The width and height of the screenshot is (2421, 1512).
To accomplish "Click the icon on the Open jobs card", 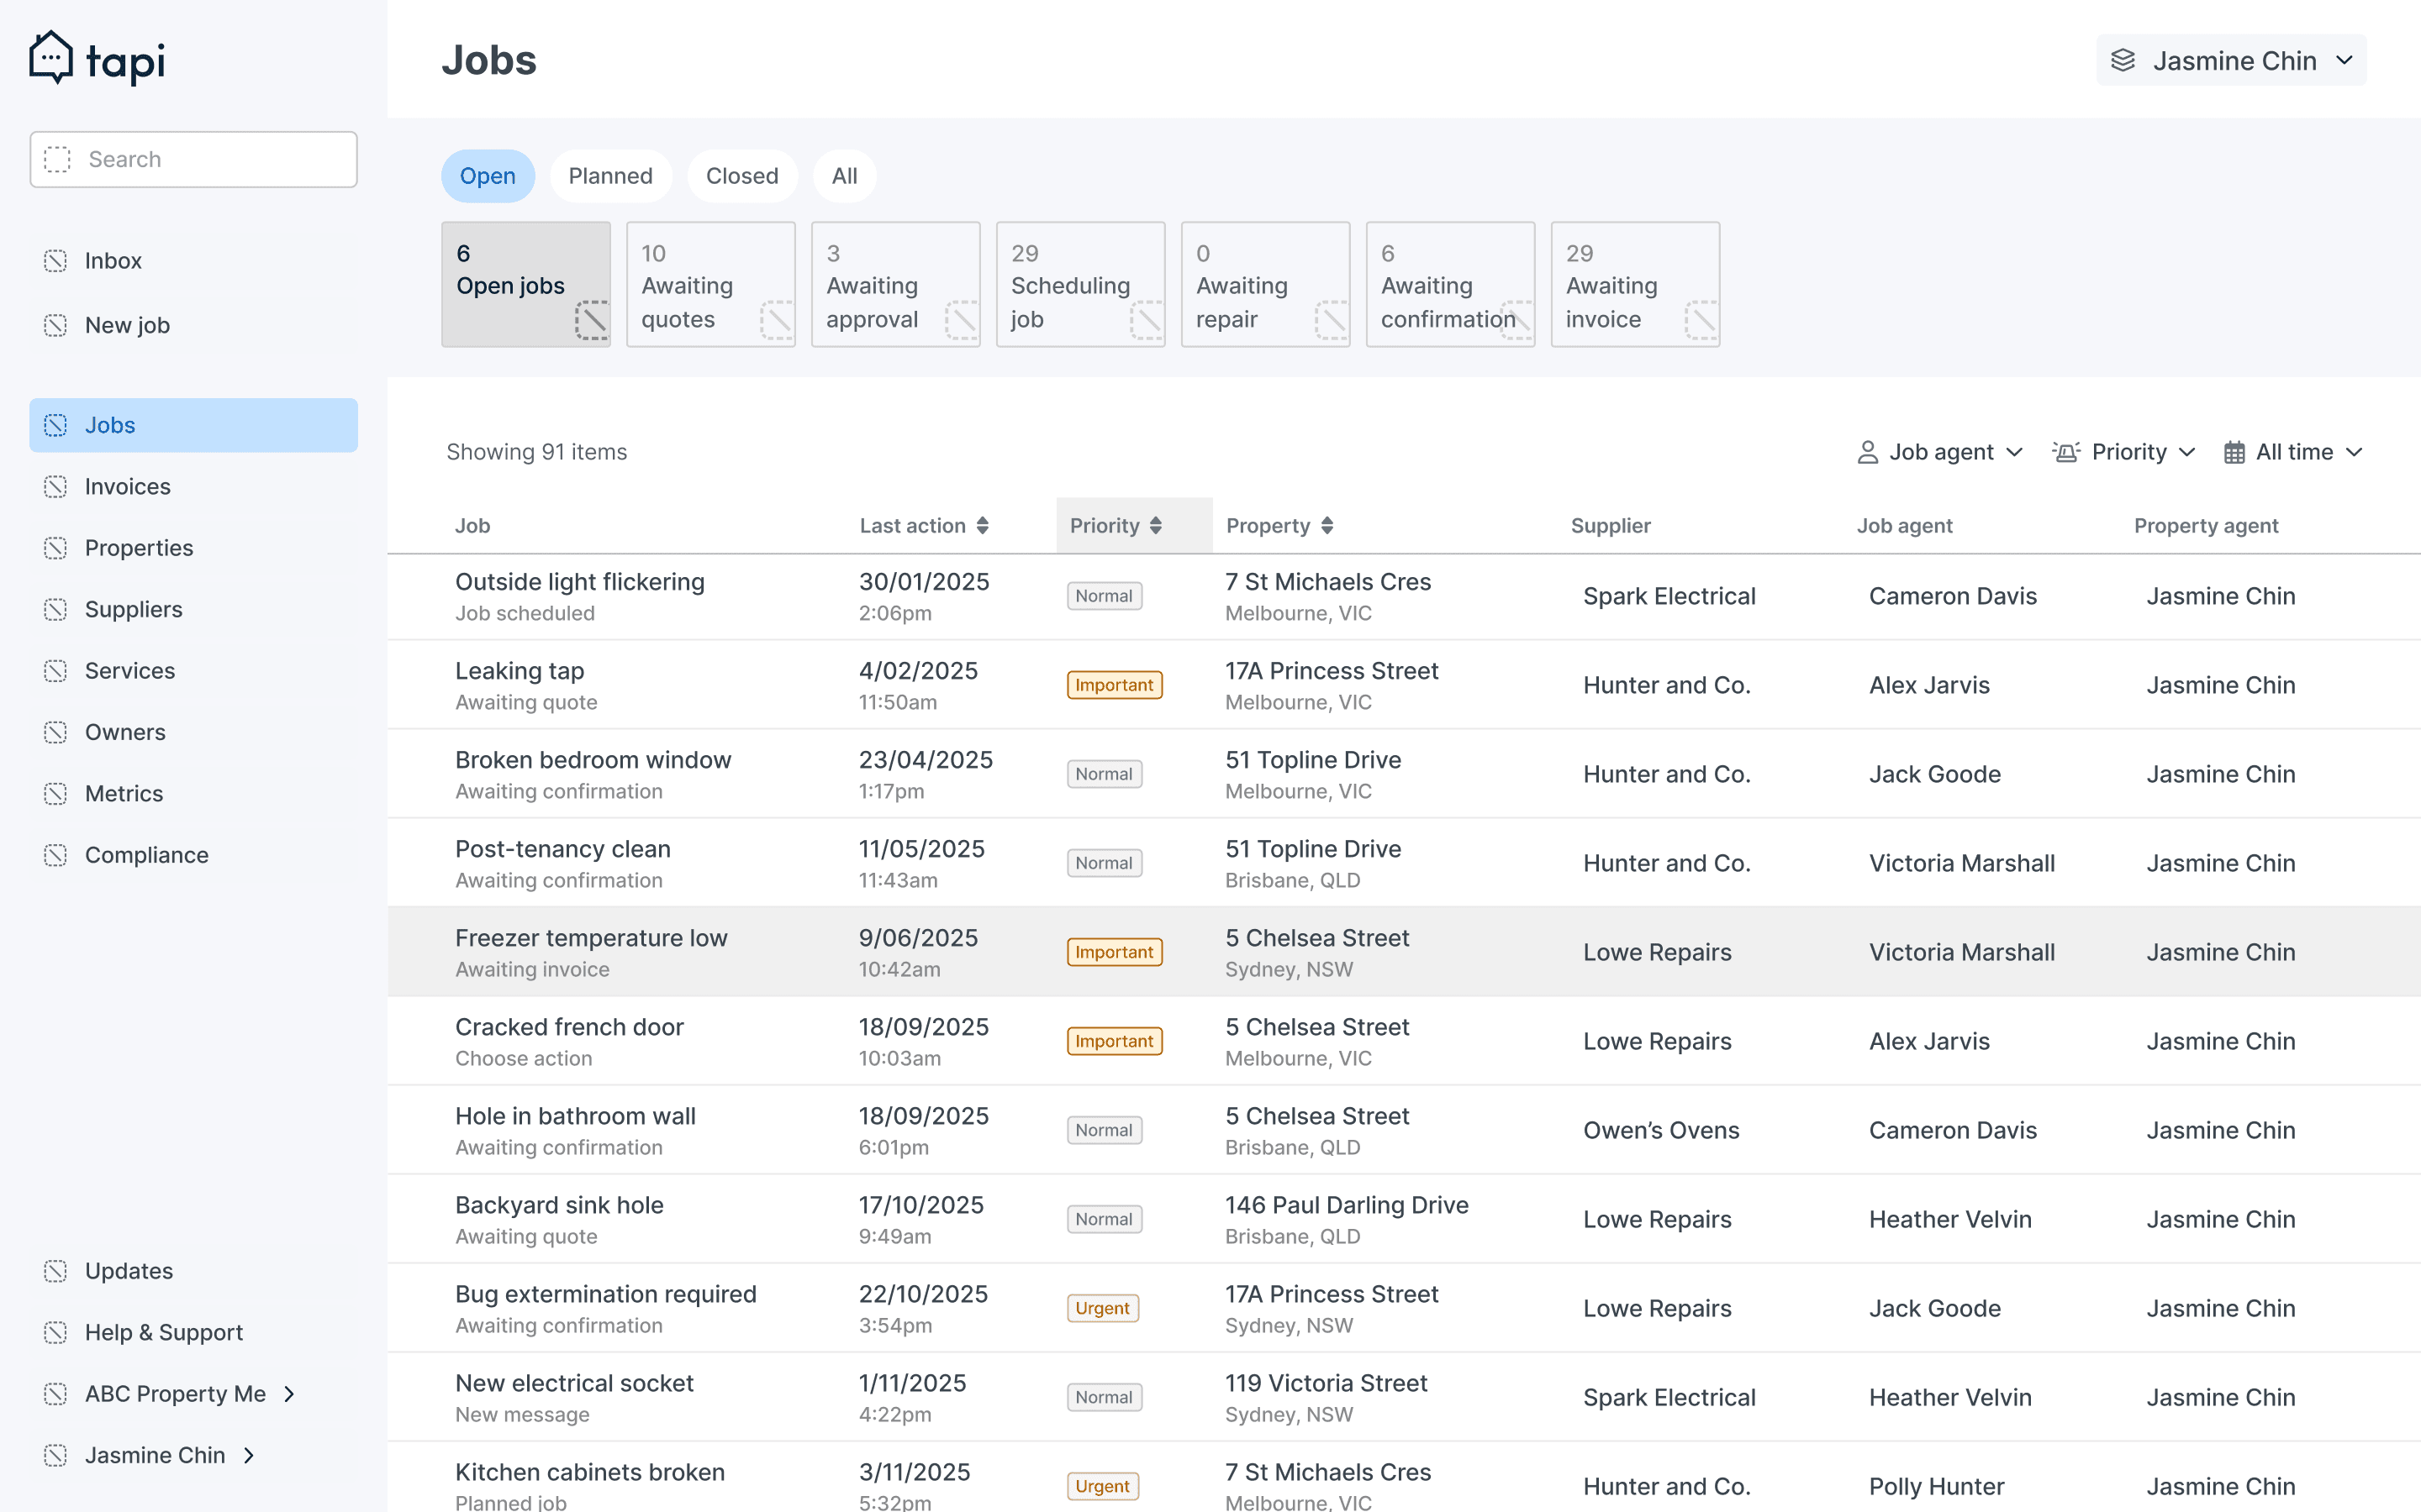I will (591, 321).
